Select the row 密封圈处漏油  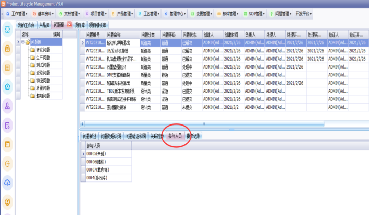(x=225, y=107)
